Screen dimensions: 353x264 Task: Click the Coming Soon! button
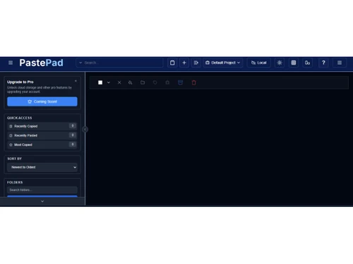pyautogui.click(x=42, y=101)
